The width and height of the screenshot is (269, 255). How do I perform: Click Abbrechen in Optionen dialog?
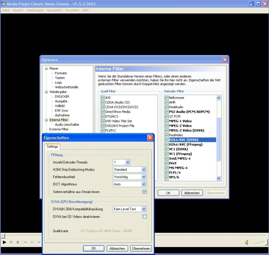click(x=192, y=193)
